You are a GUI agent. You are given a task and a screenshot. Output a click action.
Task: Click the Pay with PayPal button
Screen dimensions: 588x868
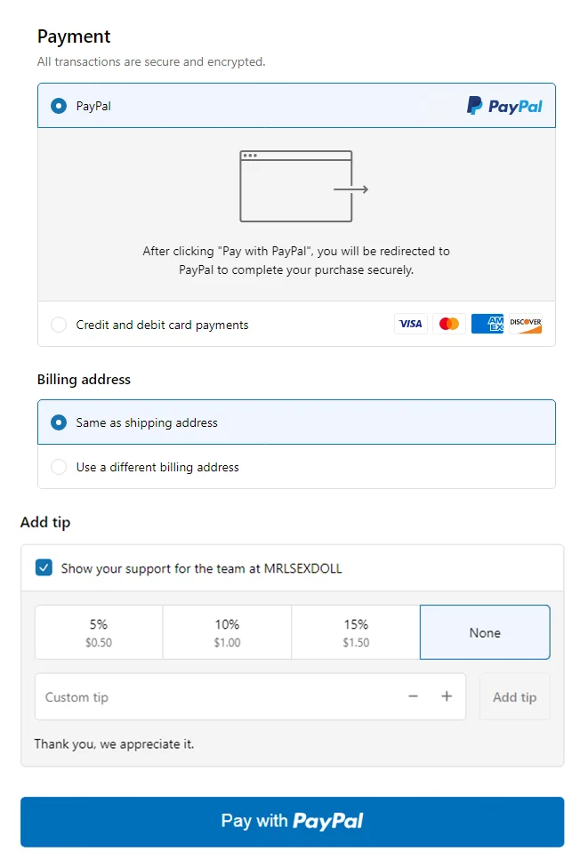pos(293,821)
